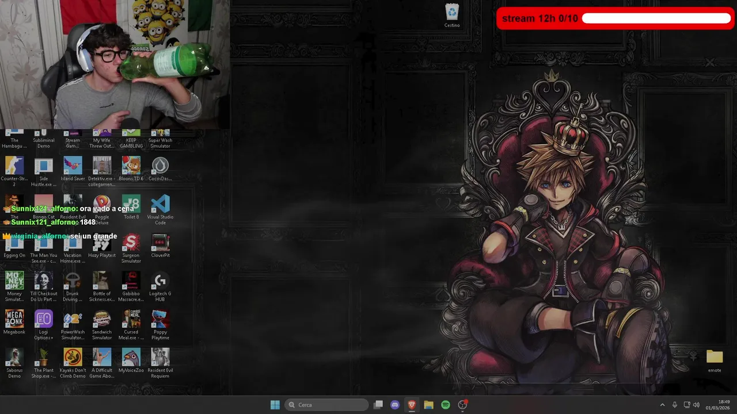Launch Gabibbo Massacre.exe

click(x=131, y=286)
